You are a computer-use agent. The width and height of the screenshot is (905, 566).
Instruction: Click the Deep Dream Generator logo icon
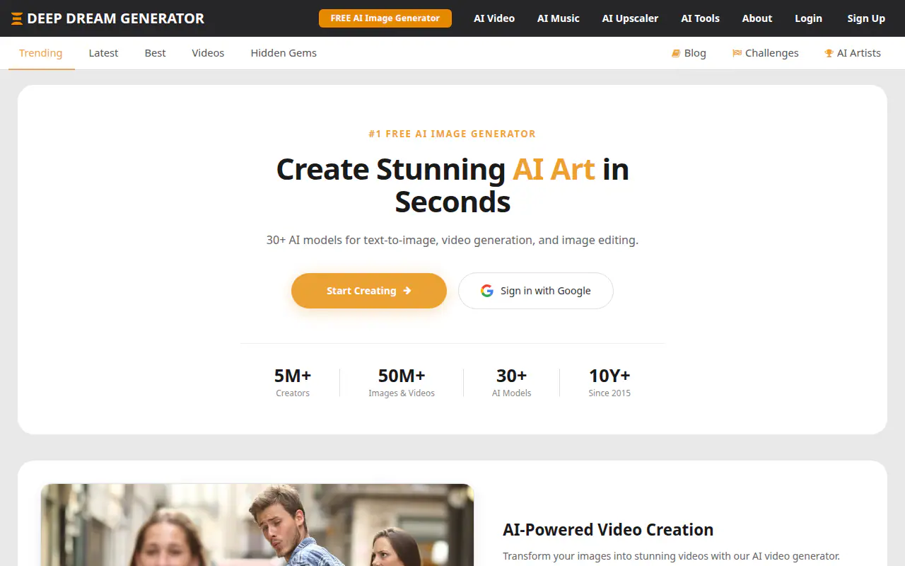pos(17,18)
